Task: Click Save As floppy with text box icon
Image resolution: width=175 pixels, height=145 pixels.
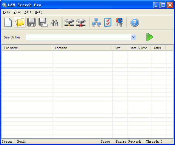Action: point(43,22)
